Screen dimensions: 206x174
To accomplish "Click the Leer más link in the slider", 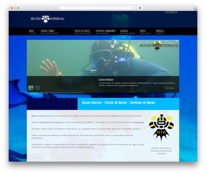I will [170, 88].
